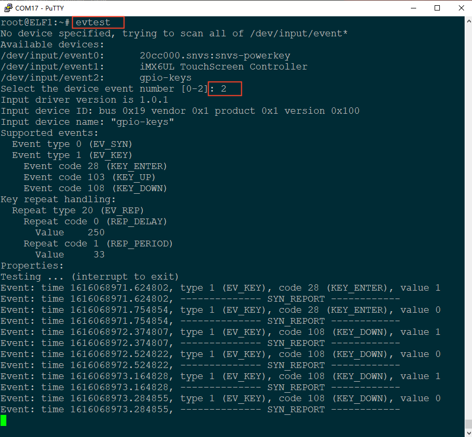Click the SYN_REPORT line at time 1616068971.624802
Image resolution: width=472 pixels, height=437 pixels.
tap(201, 299)
